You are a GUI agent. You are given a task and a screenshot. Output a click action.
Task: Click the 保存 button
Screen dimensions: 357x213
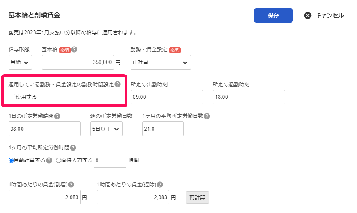273,15
